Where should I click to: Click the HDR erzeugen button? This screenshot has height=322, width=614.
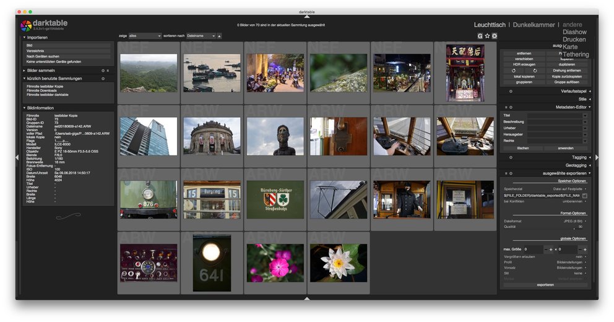(x=524, y=64)
